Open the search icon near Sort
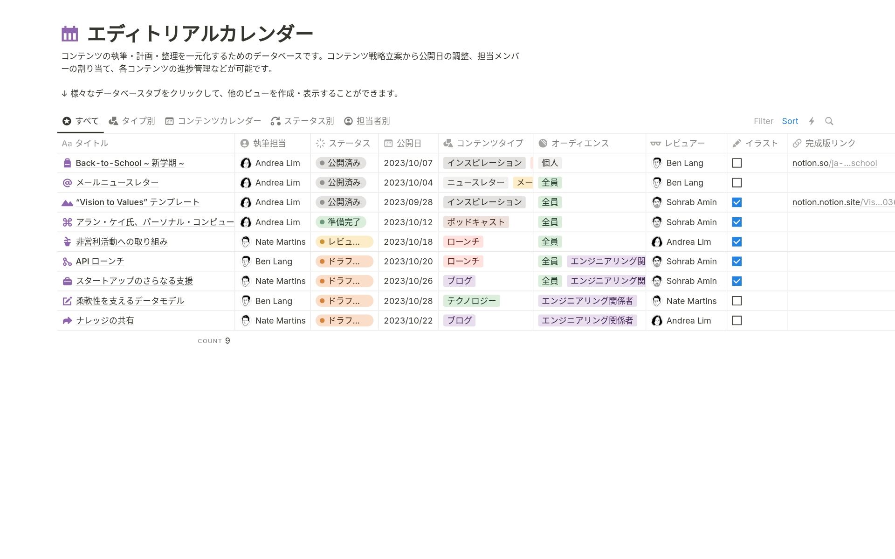The height and width of the screenshot is (559, 895). click(x=830, y=121)
